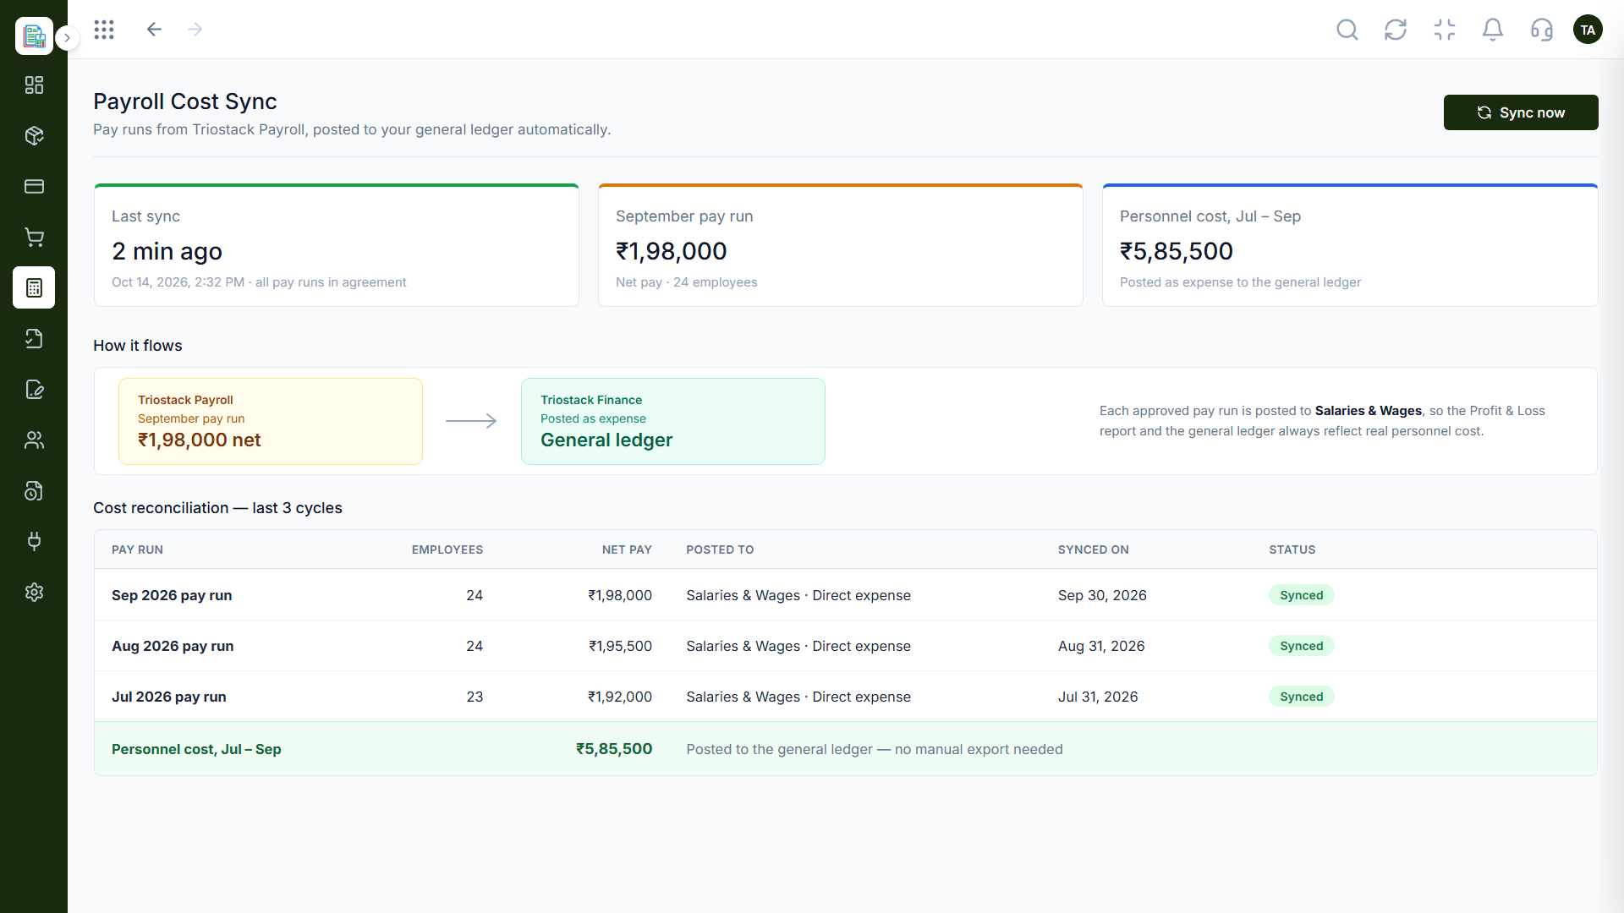Click the Synced badge for Jul 2026
Viewport: 1624px width, 913px height.
(1301, 697)
